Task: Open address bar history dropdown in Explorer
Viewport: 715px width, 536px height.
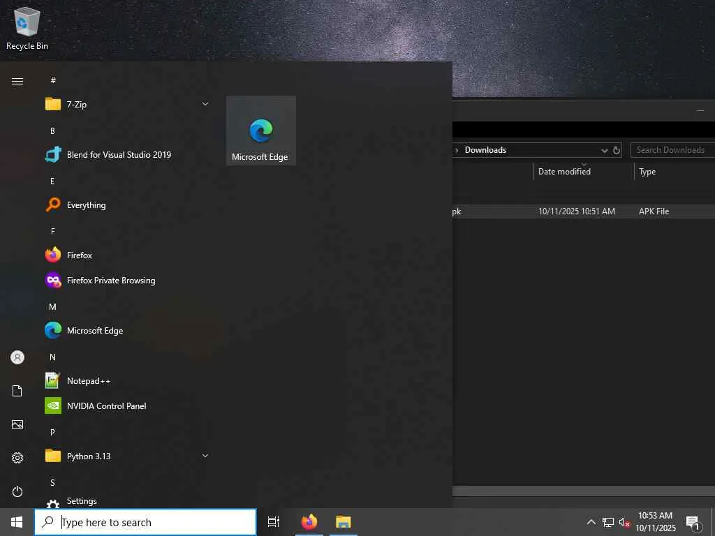Action: tap(605, 151)
